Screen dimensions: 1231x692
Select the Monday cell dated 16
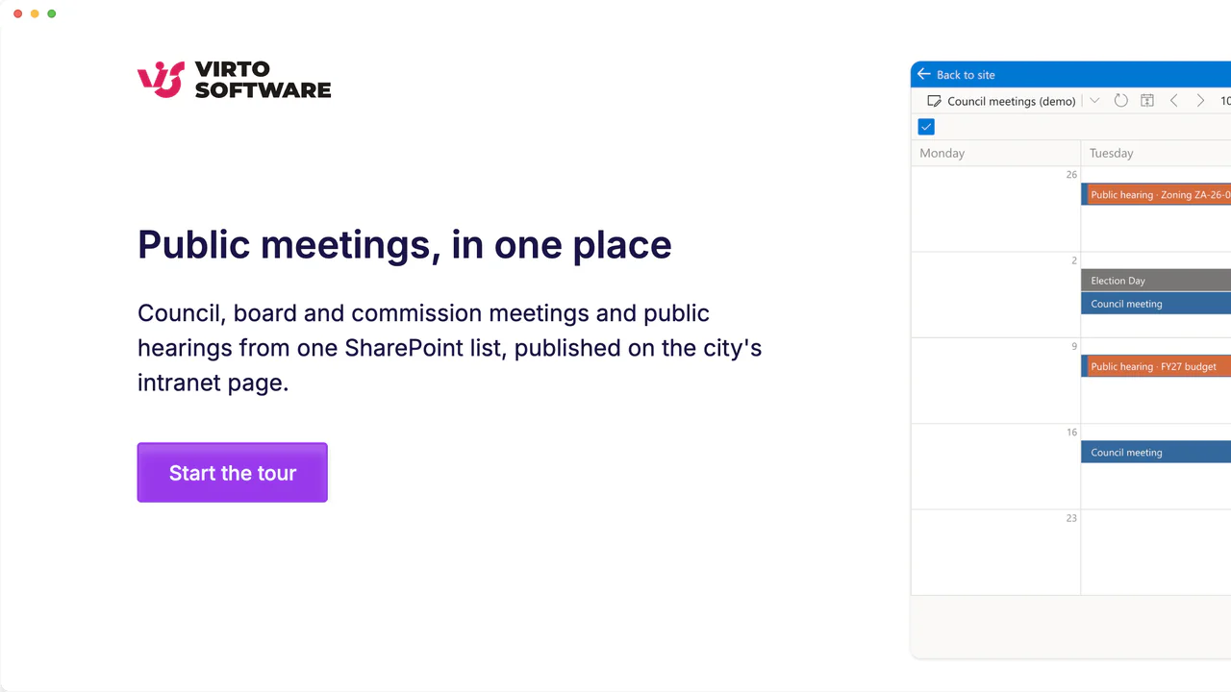coord(995,466)
